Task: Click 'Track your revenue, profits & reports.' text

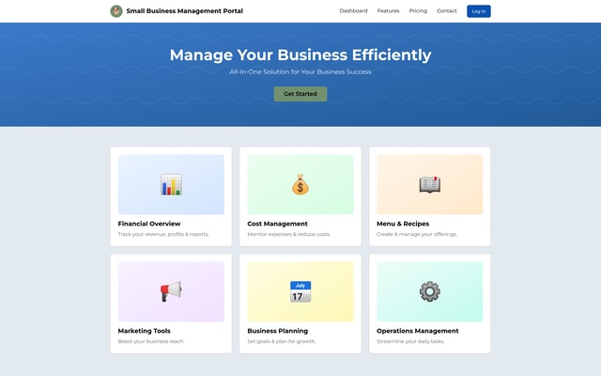Action: click(x=163, y=234)
